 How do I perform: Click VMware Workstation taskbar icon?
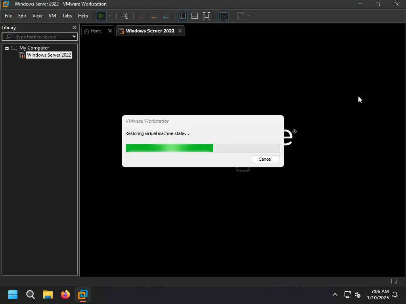tap(83, 294)
